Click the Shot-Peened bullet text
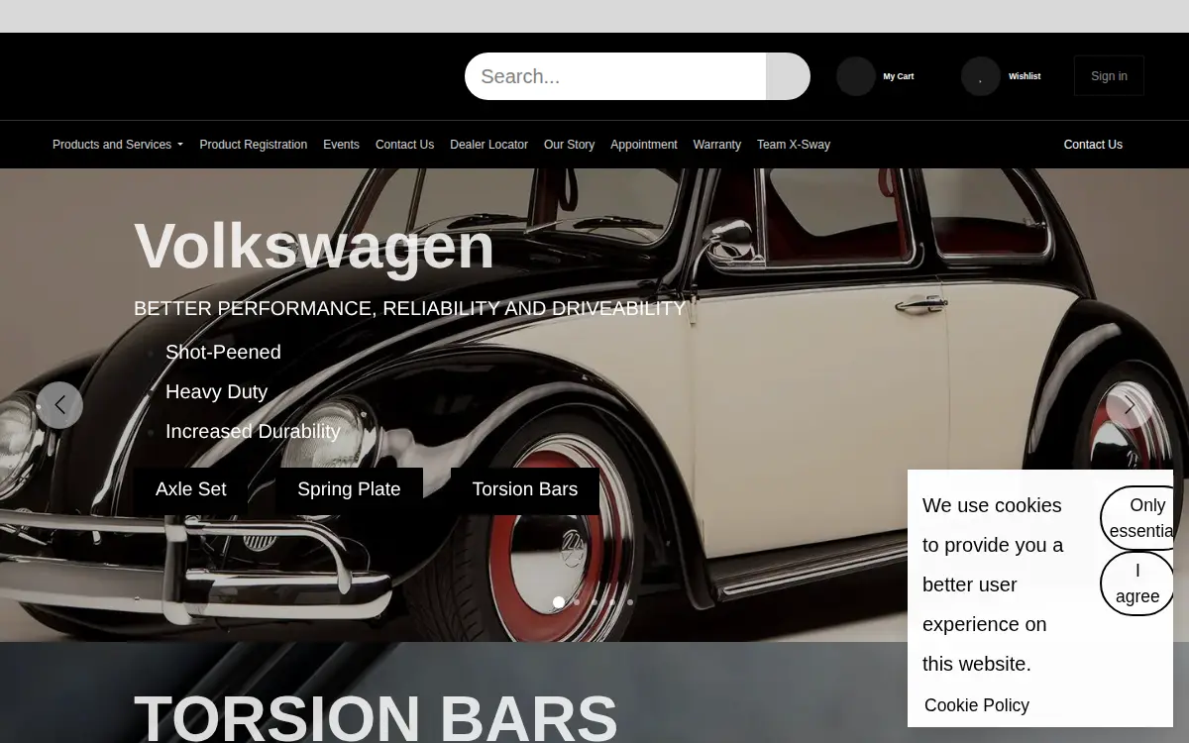This screenshot has height=743, width=1189. tap(223, 352)
